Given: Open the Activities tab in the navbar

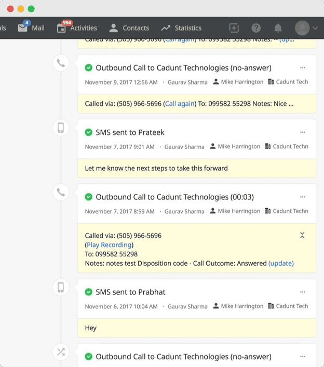Looking at the screenshot, I should click(77, 28).
